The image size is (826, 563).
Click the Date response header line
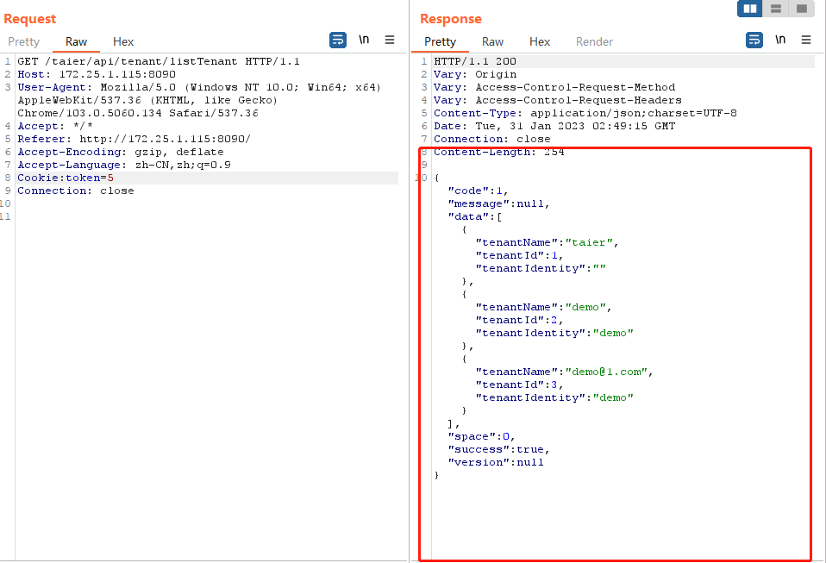[554, 127]
